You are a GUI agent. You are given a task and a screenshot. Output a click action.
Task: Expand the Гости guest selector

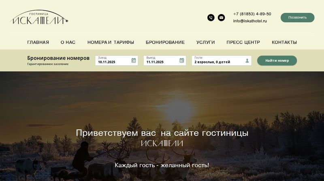pos(222,60)
